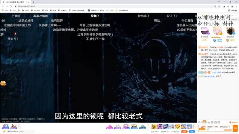Viewport: 239px width, 134px height.
Task: Select the teal crystal gift
Action: coord(143,127)
